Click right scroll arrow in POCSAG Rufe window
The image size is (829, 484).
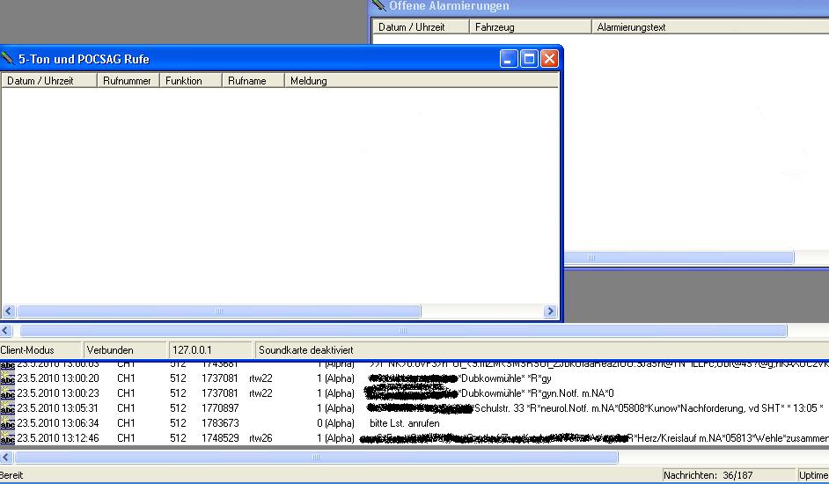tap(550, 311)
